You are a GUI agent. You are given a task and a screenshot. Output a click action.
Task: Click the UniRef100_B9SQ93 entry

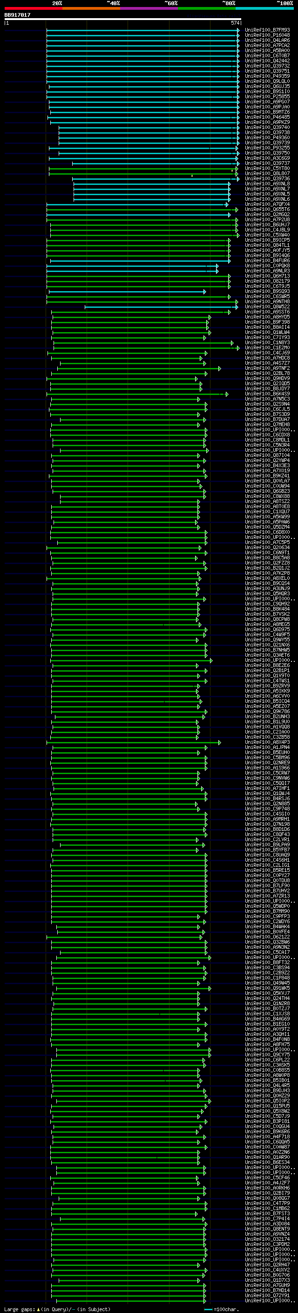(x=267, y=292)
